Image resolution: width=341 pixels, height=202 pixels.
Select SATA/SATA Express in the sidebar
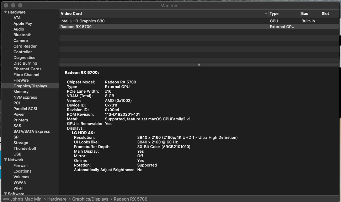(x=32, y=131)
